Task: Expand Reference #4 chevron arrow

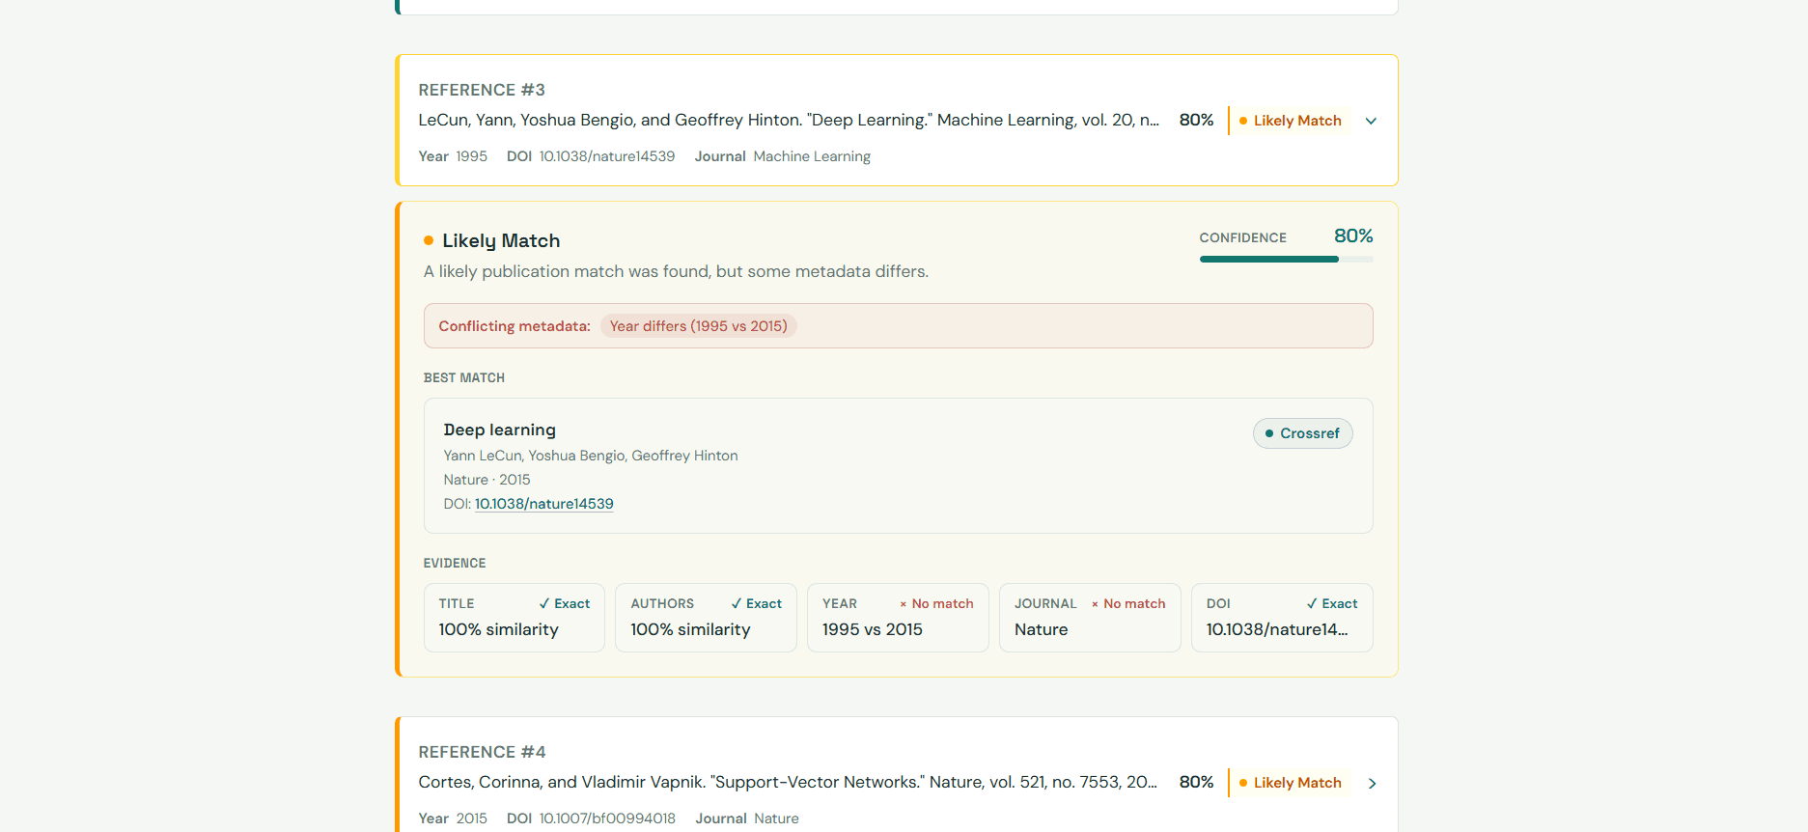Action: click(1372, 783)
